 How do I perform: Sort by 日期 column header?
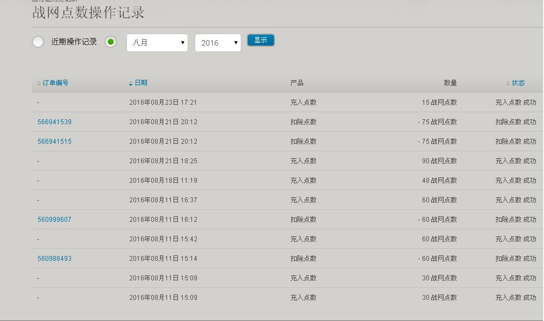[x=140, y=83]
